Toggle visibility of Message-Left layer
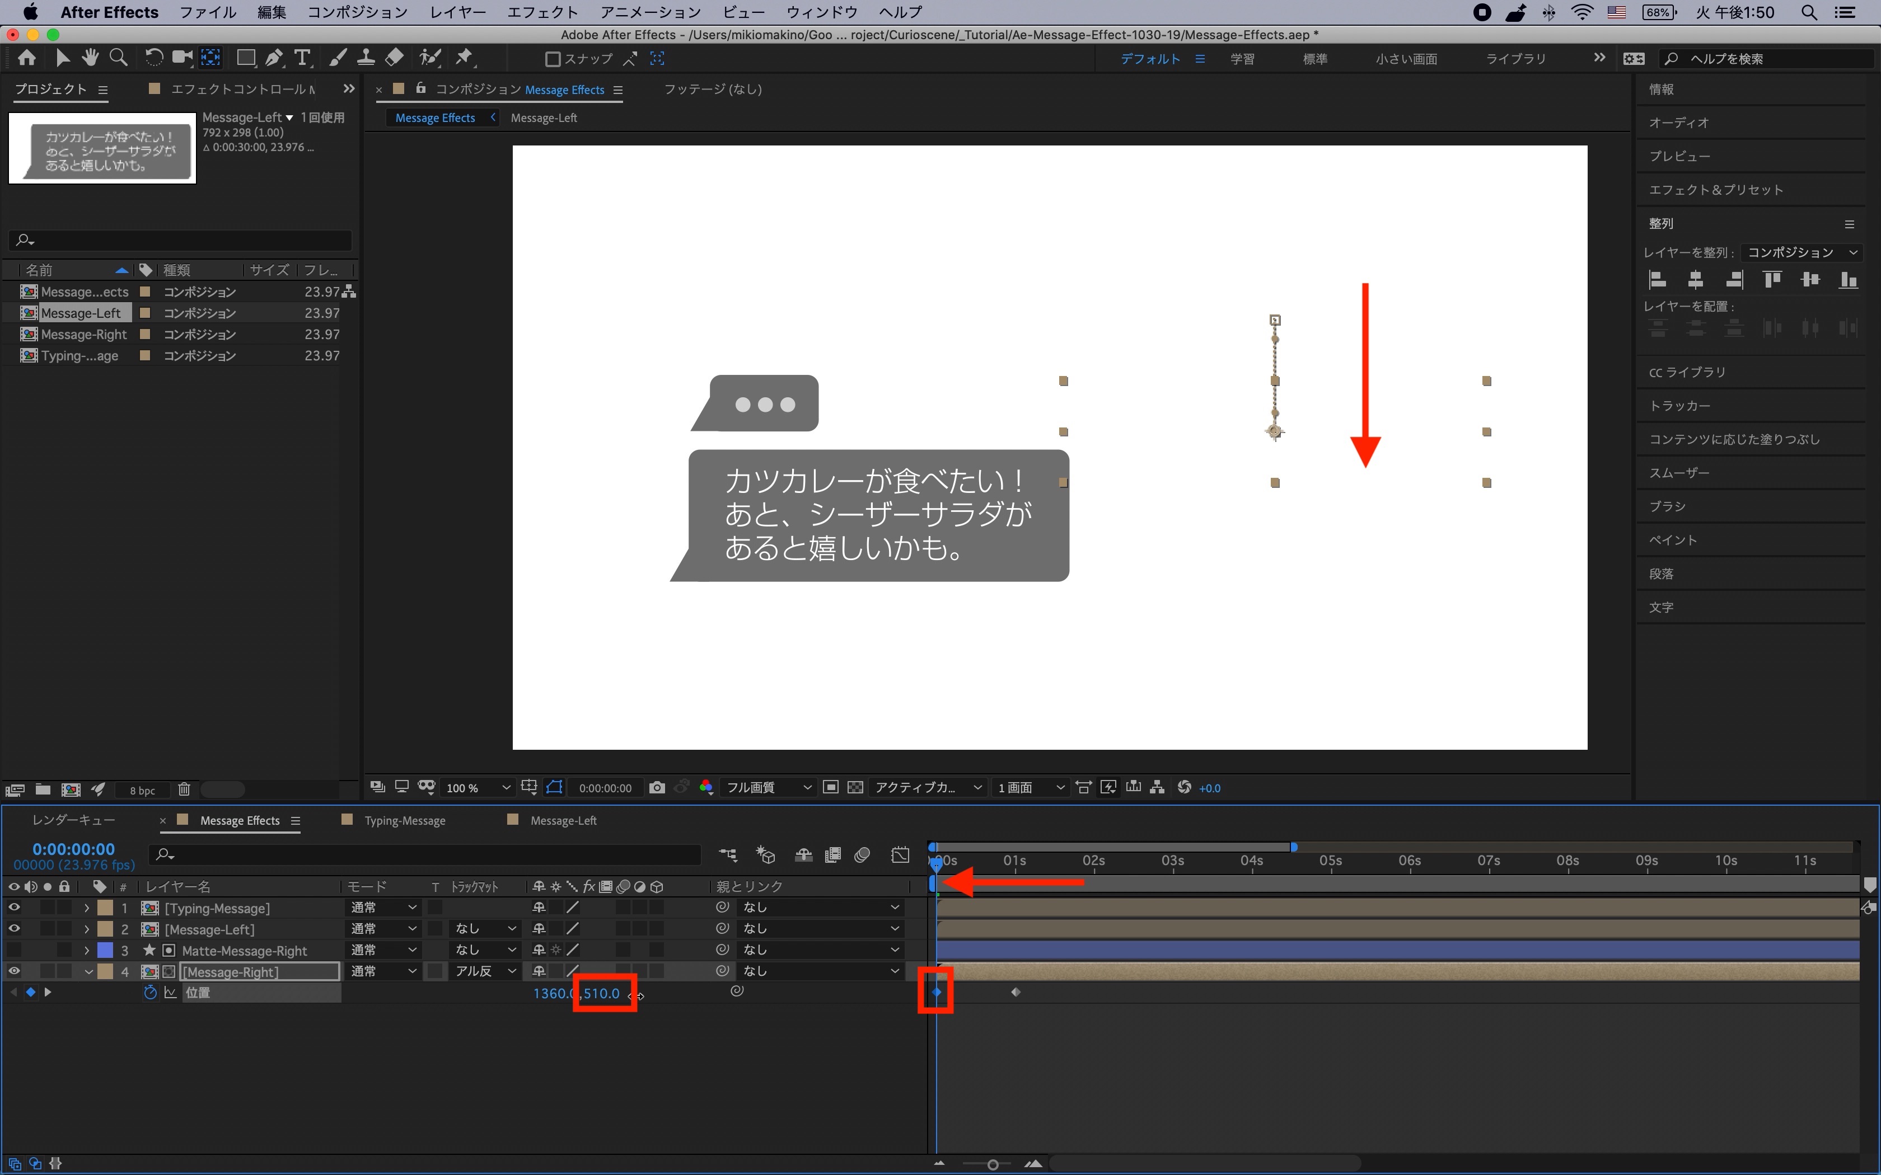Viewport: 1881px width, 1175px height. (14, 929)
